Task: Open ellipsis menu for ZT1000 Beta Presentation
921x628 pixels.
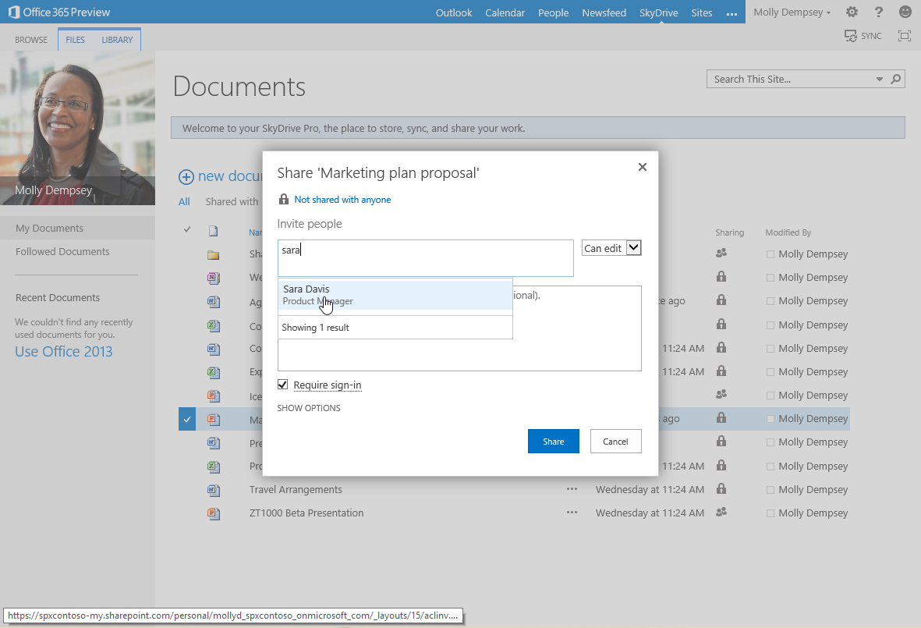Action: pyautogui.click(x=572, y=513)
